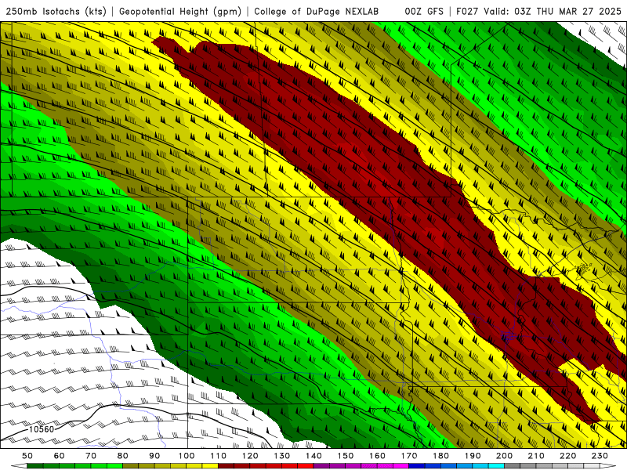Click the magenta swatch left of 170

click(x=400, y=466)
